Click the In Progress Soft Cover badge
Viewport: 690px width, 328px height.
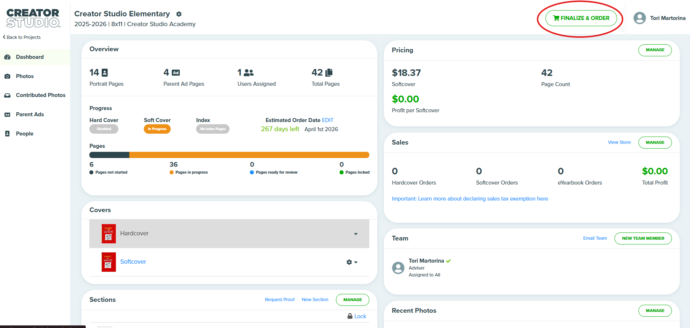(157, 129)
